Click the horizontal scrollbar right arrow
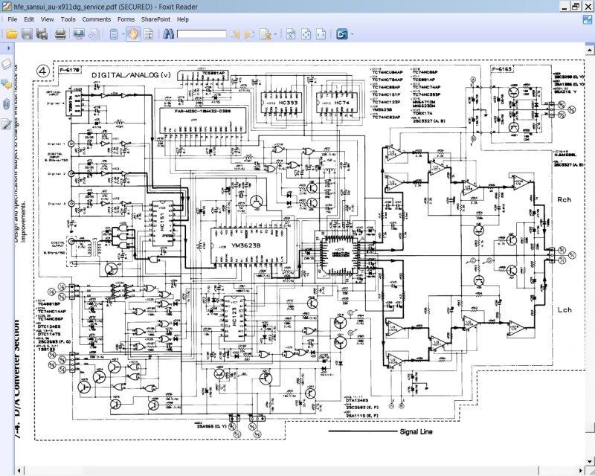 click(x=580, y=471)
